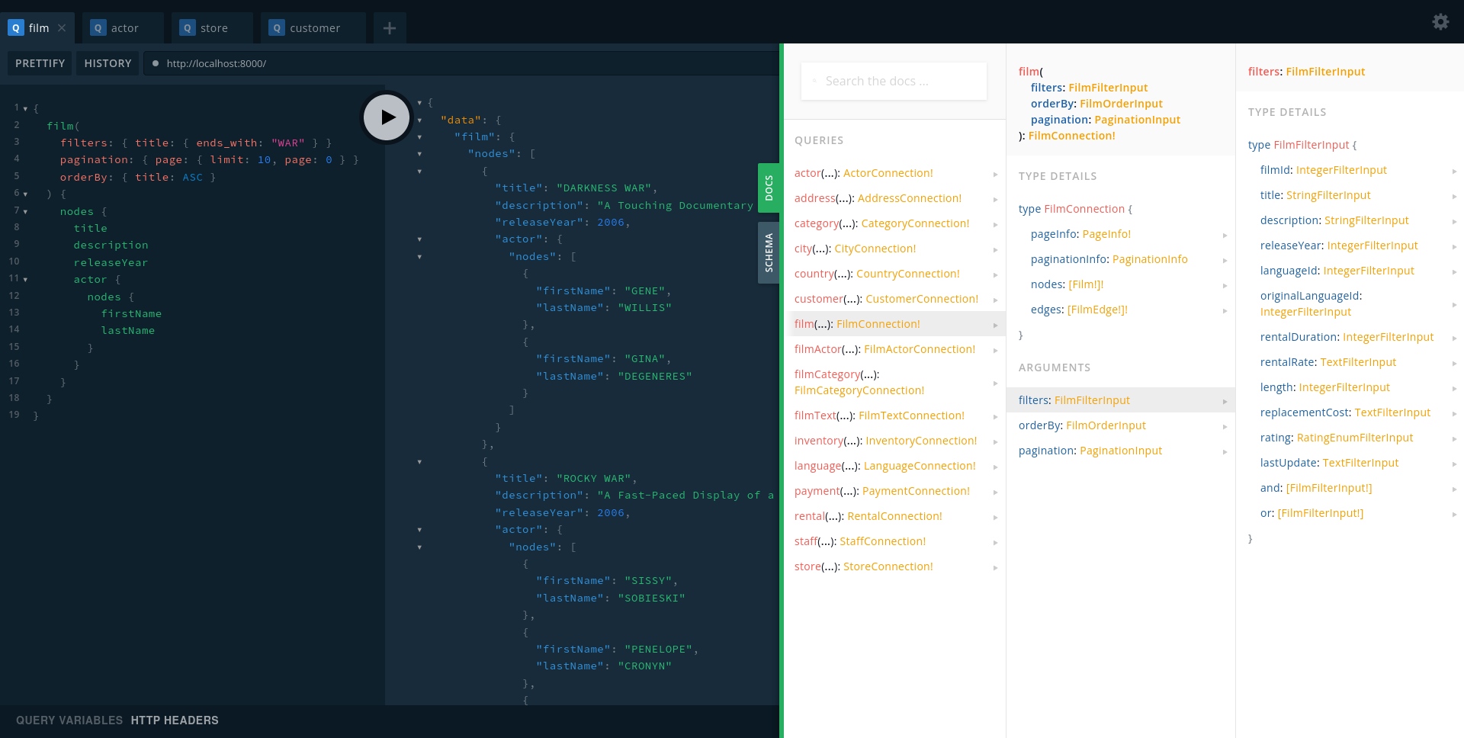Image resolution: width=1464 pixels, height=738 pixels.
Task: Expand the filters: FilmFilterInput argument
Action: (x=1225, y=400)
